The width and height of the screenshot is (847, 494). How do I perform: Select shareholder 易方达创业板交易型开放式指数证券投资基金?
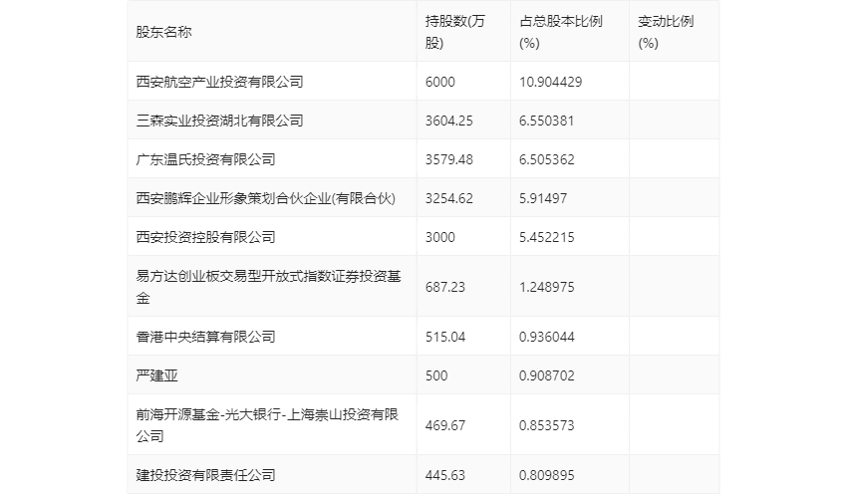(x=268, y=287)
